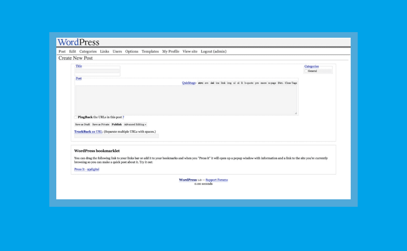
Task: Click the ins quicktag button
Action: (x=218, y=83)
